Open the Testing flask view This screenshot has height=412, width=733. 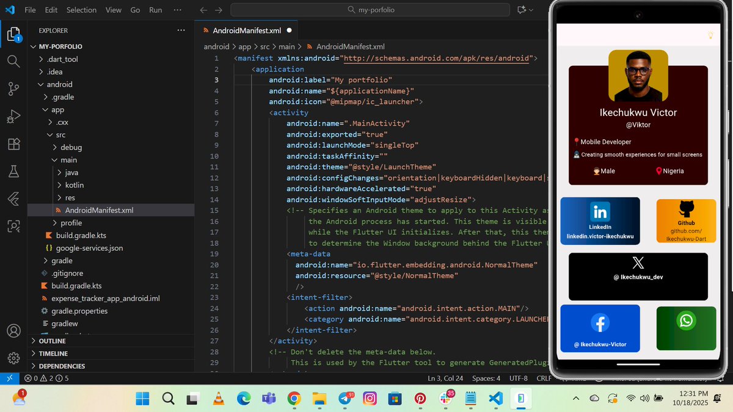click(13, 172)
